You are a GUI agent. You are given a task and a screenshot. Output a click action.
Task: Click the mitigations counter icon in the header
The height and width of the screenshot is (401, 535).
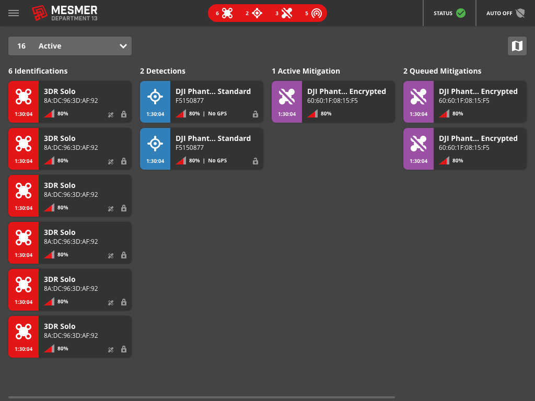[287, 13]
